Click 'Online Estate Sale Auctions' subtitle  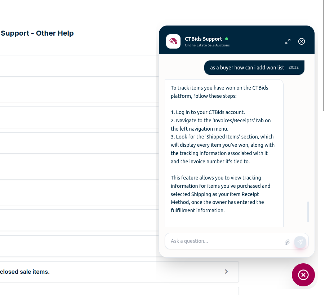(x=207, y=45)
